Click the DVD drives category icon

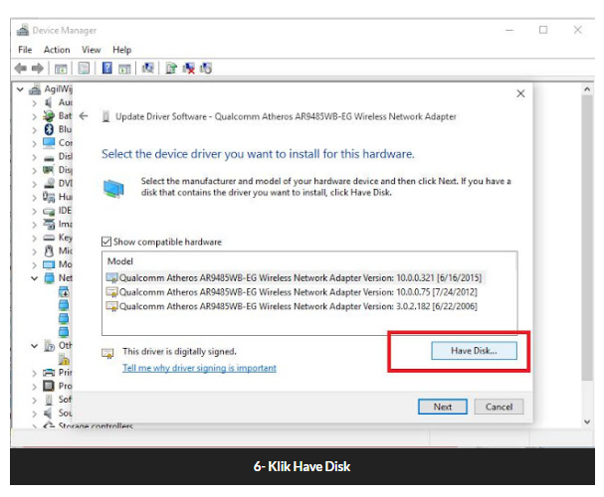49,183
